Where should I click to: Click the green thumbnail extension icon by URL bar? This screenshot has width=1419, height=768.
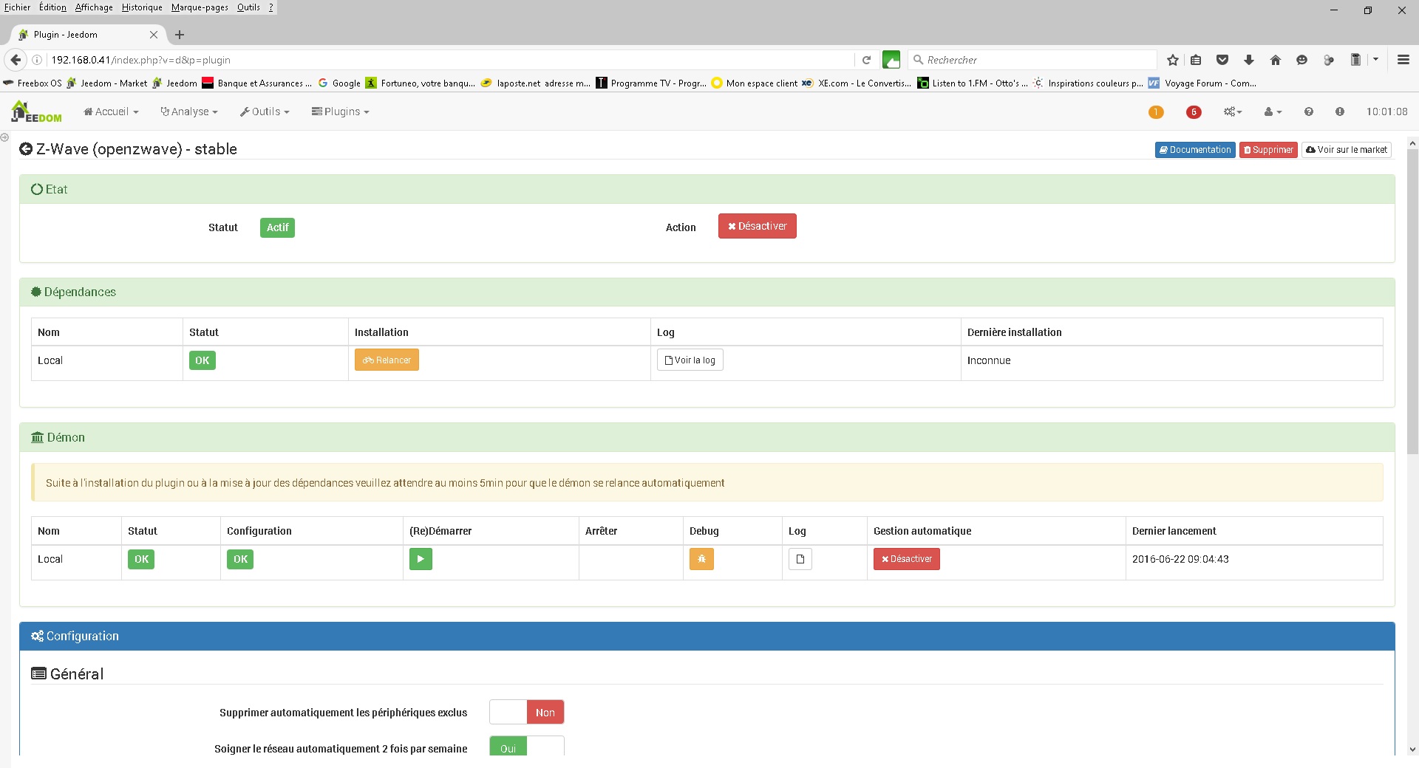(891, 60)
